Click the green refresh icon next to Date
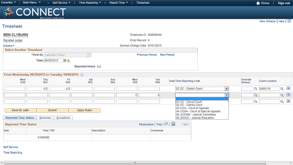293x165 pixels. pyautogui.click(x=68, y=61)
